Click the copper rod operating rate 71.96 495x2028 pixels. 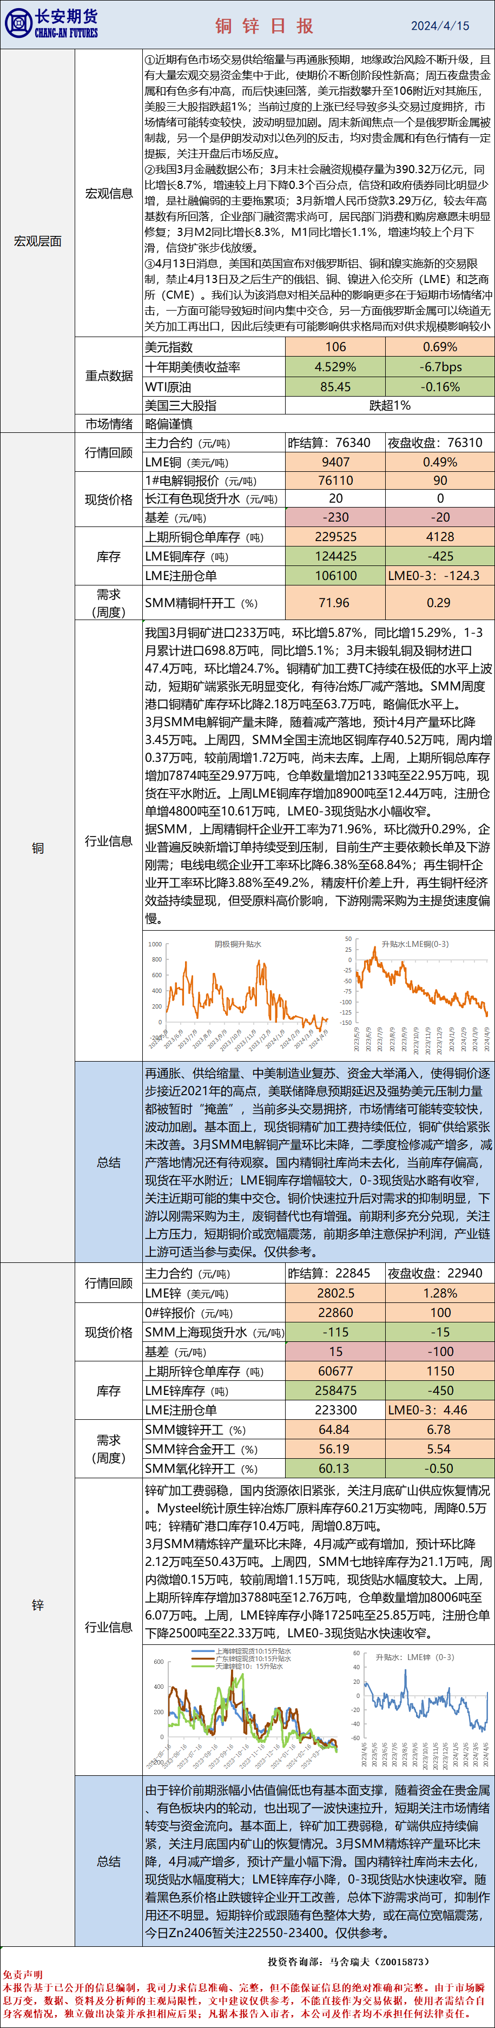pos(335,603)
